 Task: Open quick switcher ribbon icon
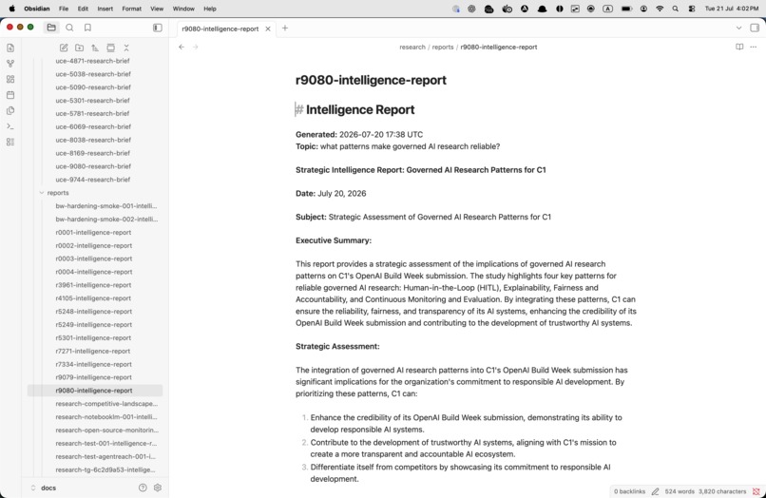point(10,48)
